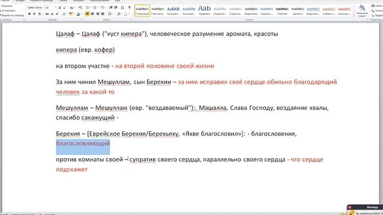Switch to the Ссылки (References) tab

(63, 1)
